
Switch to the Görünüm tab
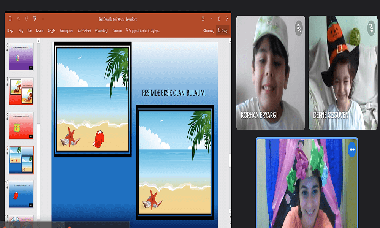[x=117, y=31]
